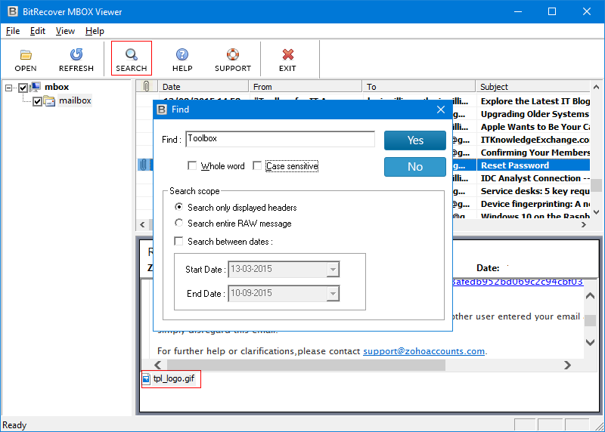This screenshot has height=432, width=605.
Task: Open the support@zohoaccounts.com link
Action: pyautogui.click(x=423, y=351)
